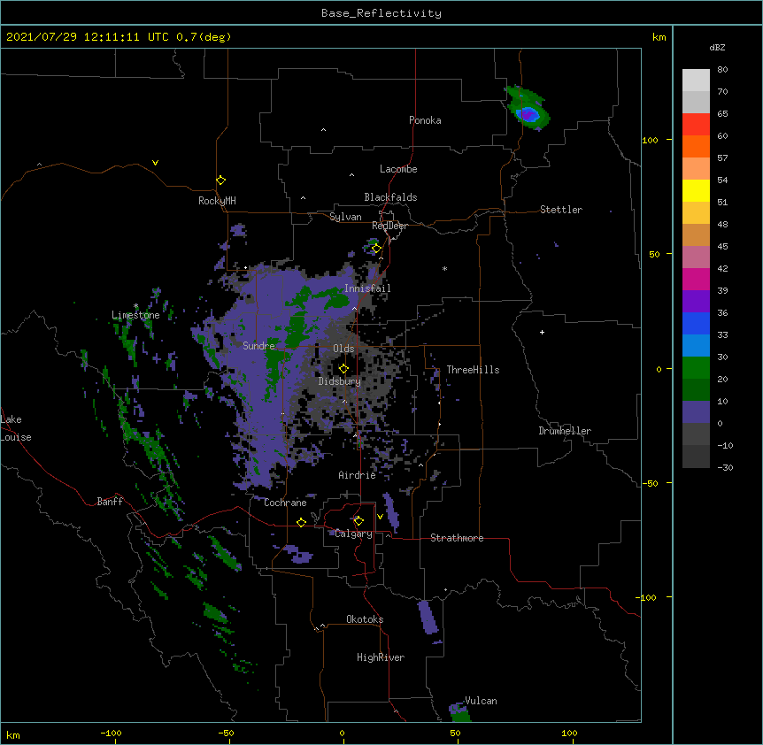This screenshot has width=763, height=745.
Task: Click the pink 42-45 dBZ legend swatch
Action: coord(696,257)
